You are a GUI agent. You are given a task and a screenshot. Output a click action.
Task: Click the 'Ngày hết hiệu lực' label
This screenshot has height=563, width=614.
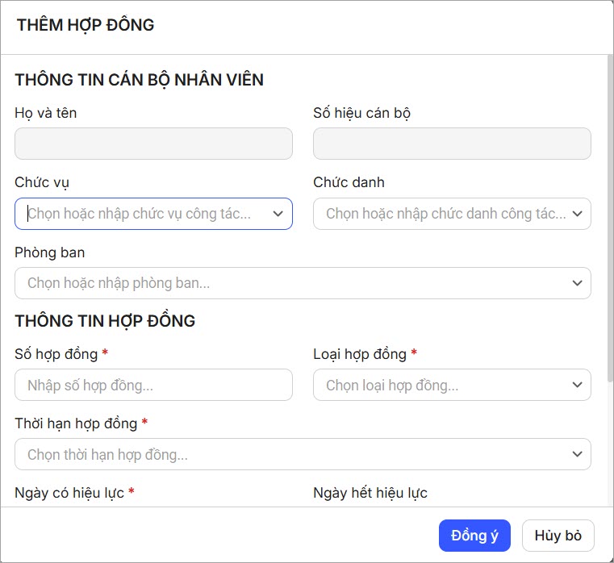[x=370, y=493]
